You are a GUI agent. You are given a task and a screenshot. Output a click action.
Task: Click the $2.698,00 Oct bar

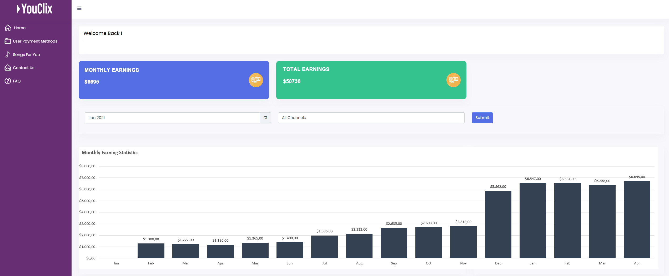point(429,243)
